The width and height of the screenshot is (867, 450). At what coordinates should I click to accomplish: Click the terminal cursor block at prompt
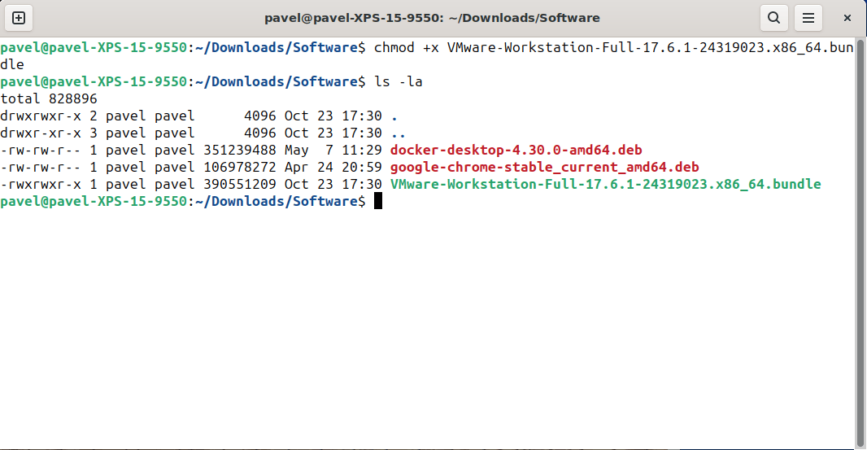[x=378, y=201]
